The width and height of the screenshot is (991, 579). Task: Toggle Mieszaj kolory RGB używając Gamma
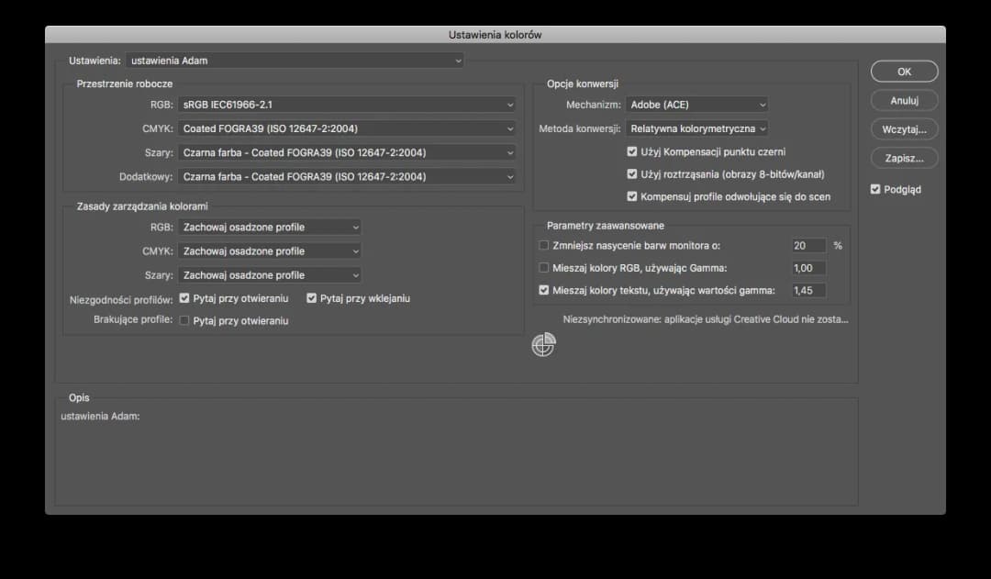(544, 268)
